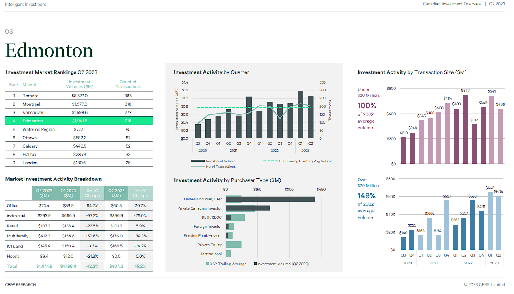Click the large Edmonton page title
Screen dimensions: 514x294
tap(49, 51)
